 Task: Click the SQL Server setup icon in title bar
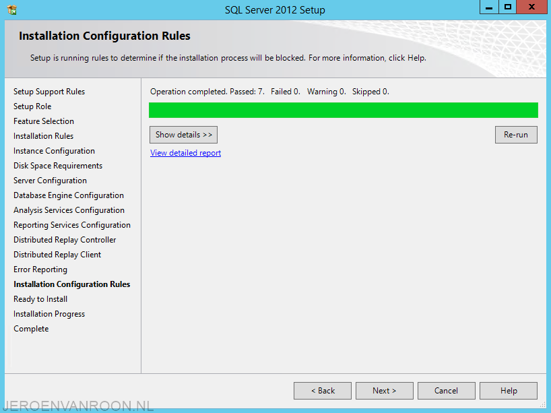click(x=12, y=10)
